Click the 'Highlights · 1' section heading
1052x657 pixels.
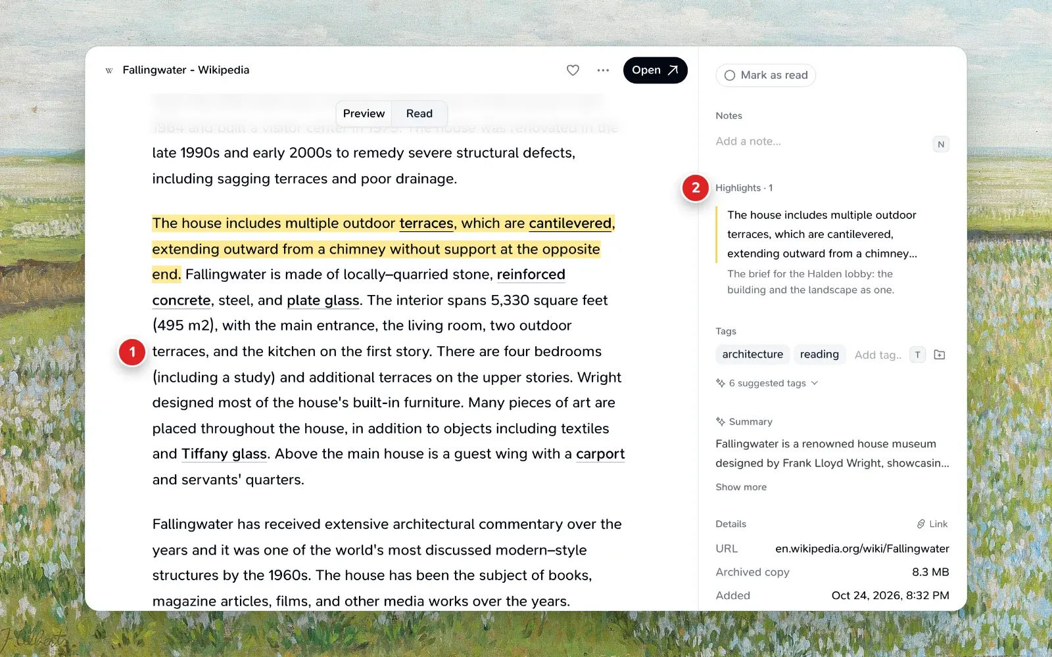pyautogui.click(x=744, y=188)
